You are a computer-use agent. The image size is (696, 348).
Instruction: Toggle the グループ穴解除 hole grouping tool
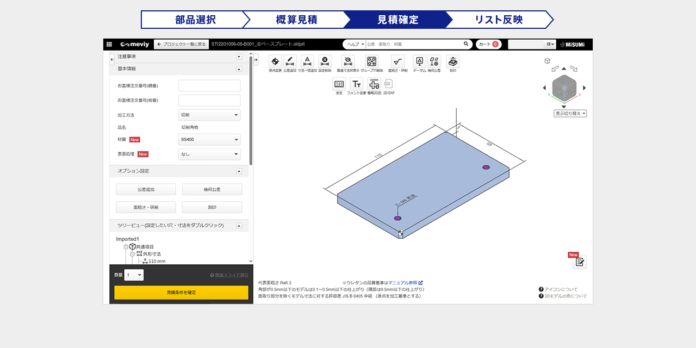[371, 61]
